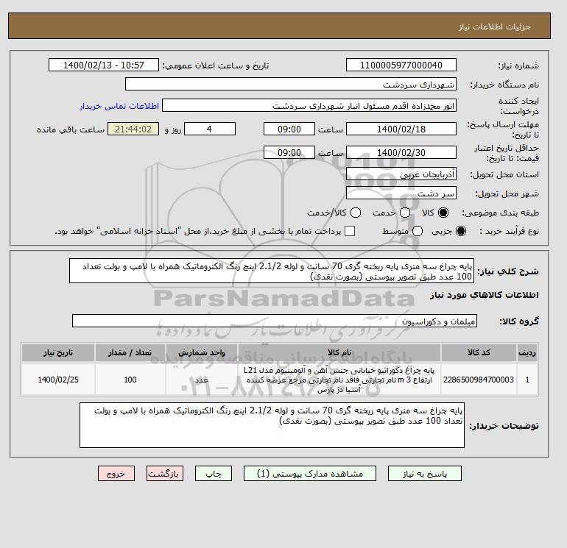This screenshot has height=548, width=567.
Task: Click the بازگشت back button
Action: [x=165, y=473]
